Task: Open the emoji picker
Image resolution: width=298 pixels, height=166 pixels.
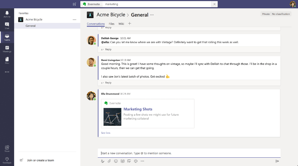Action: pyautogui.click(x=116, y=161)
